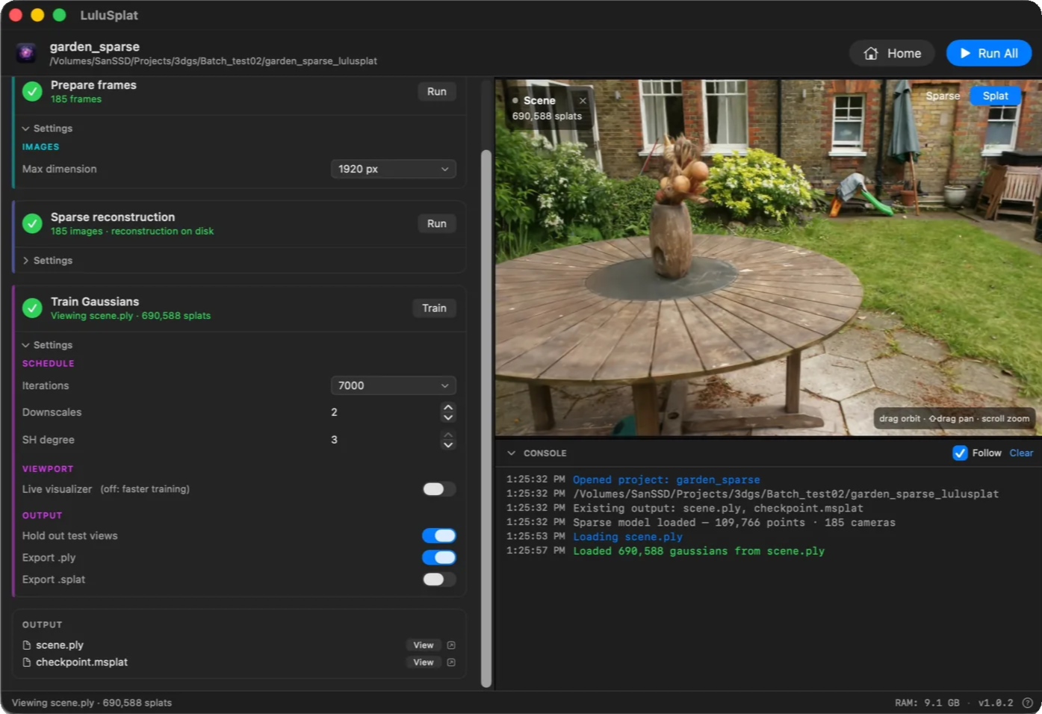
Task: Open help via the question mark icon
Action: (1027, 703)
